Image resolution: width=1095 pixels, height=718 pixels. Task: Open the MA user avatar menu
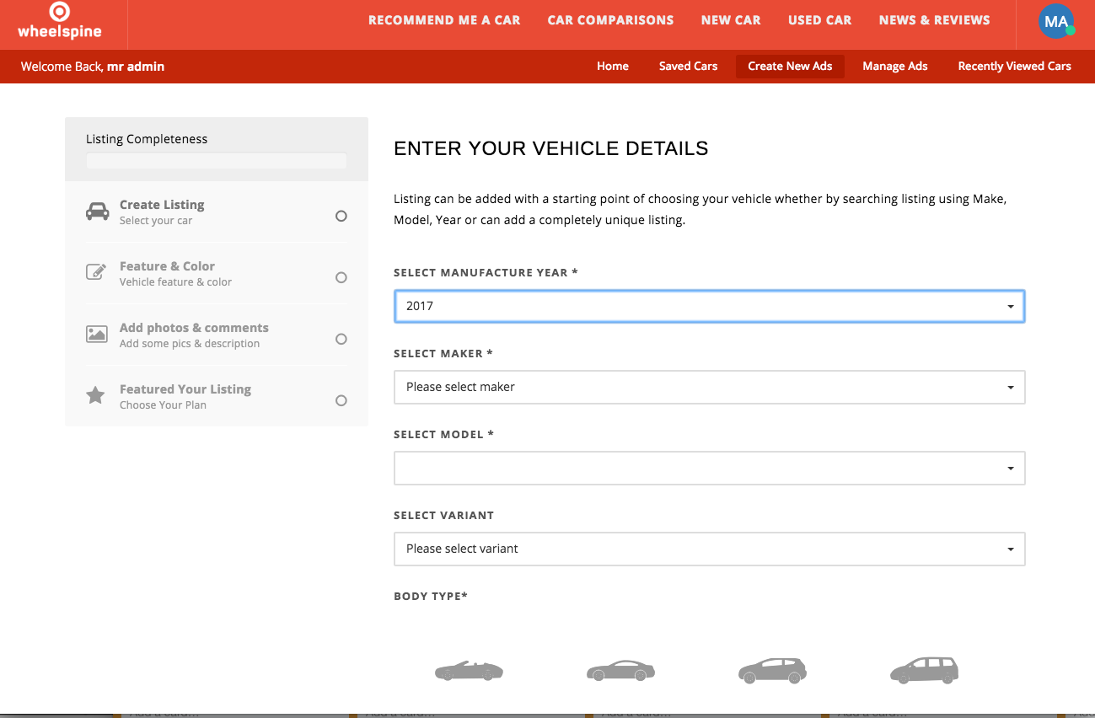tap(1055, 23)
